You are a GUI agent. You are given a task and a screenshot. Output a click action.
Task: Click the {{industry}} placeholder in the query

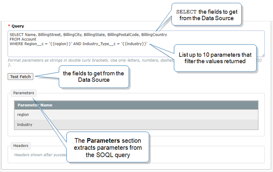pos(134,44)
